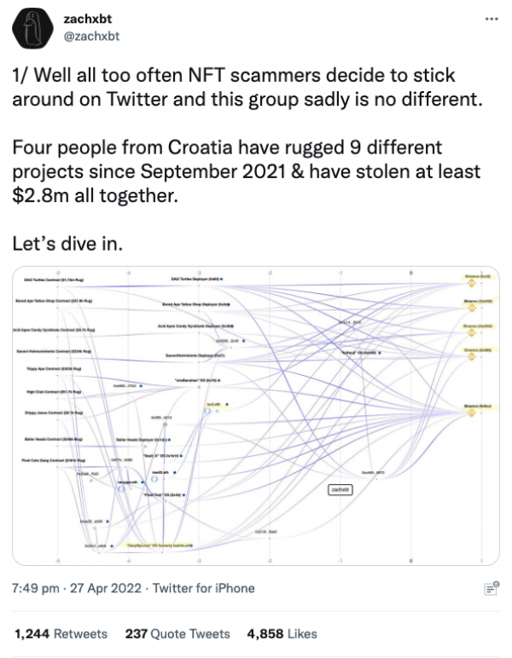The height and width of the screenshot is (658, 512).
Task: Select the Baller Heads Deployer node label
Action: coord(142,440)
